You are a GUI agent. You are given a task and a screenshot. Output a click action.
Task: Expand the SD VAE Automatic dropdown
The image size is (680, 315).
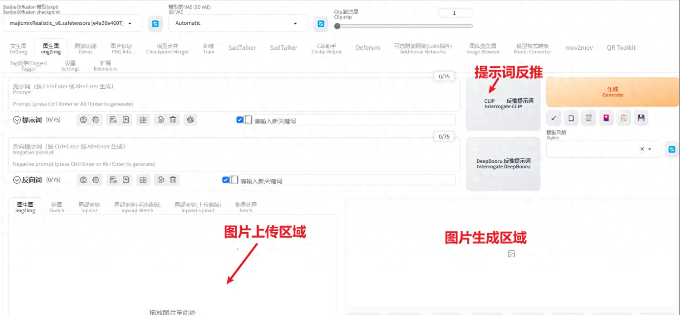click(x=237, y=23)
